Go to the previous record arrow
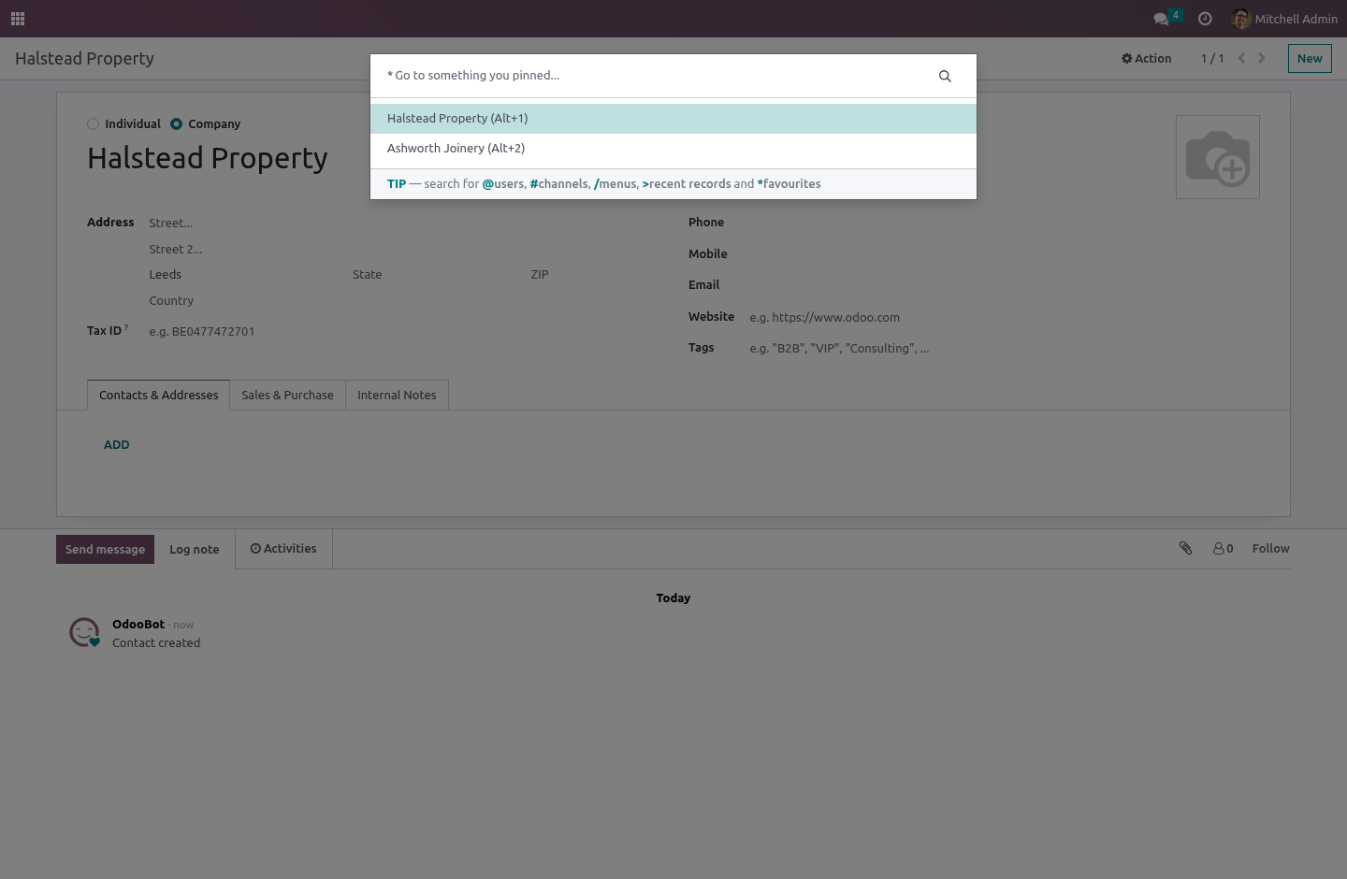The height and width of the screenshot is (879, 1347). click(1241, 58)
